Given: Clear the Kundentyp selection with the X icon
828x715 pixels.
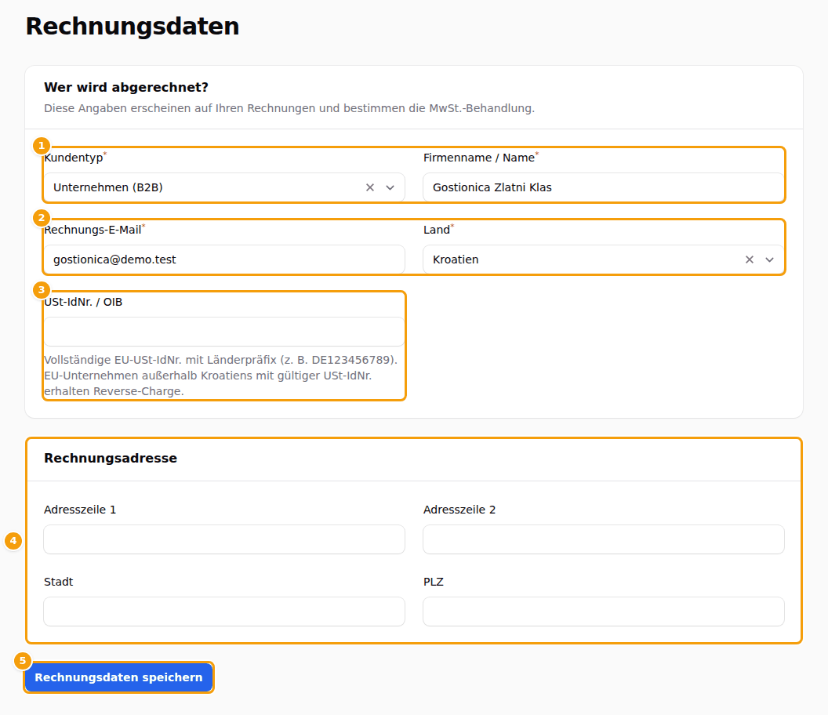Looking at the screenshot, I should 369,187.
